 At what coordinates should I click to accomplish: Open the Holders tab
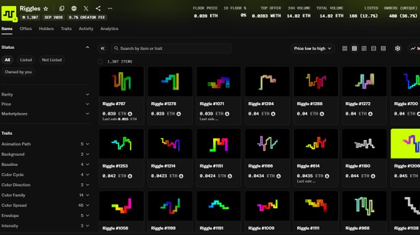(x=46, y=28)
